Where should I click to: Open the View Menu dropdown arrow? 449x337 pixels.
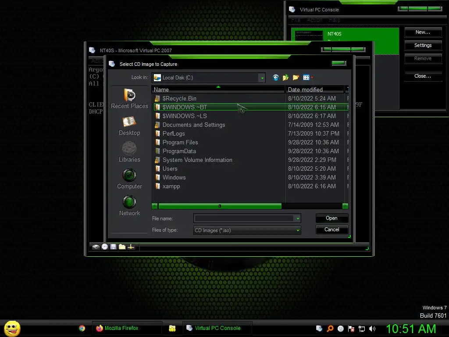coord(312,77)
